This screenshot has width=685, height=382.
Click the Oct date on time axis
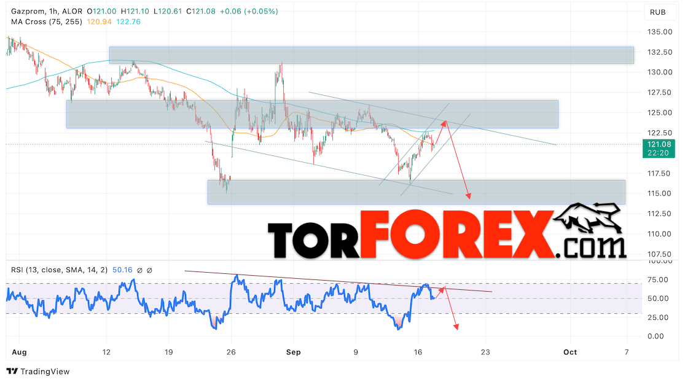click(570, 352)
